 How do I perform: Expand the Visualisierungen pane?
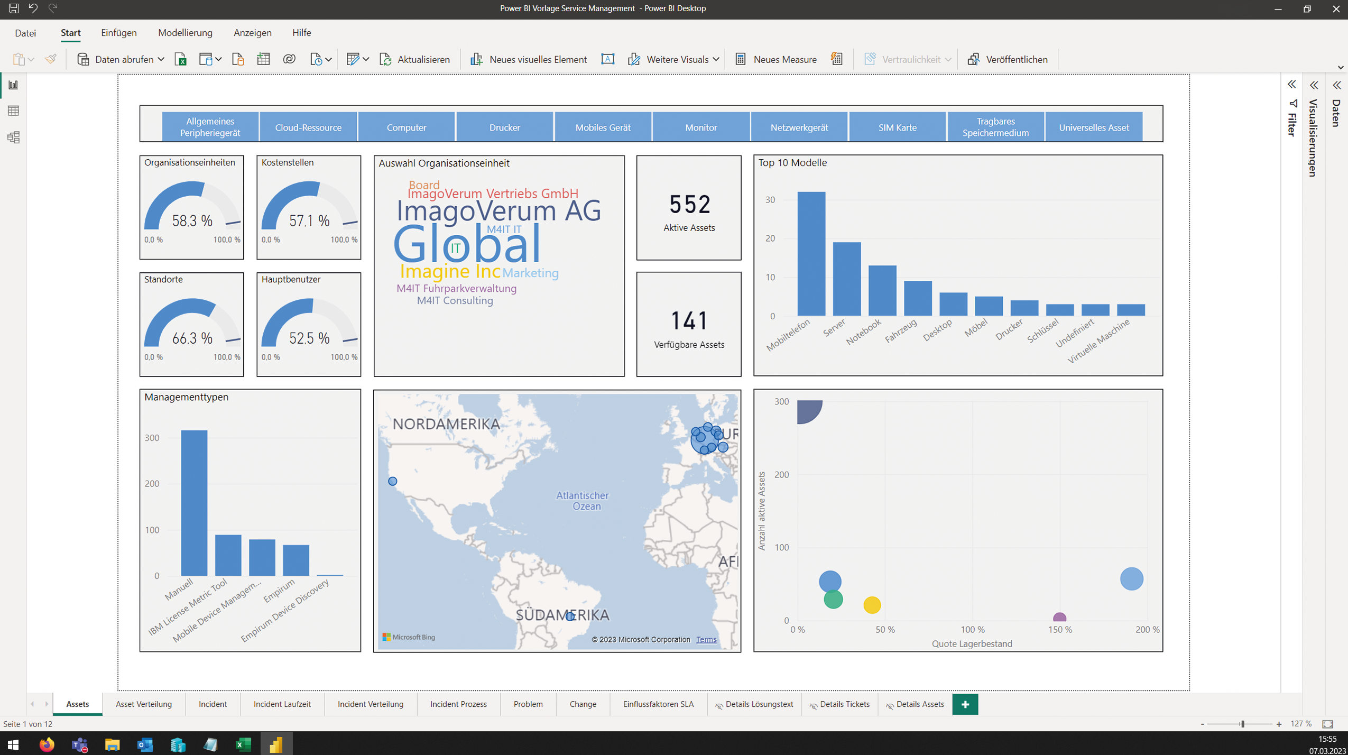point(1314,85)
